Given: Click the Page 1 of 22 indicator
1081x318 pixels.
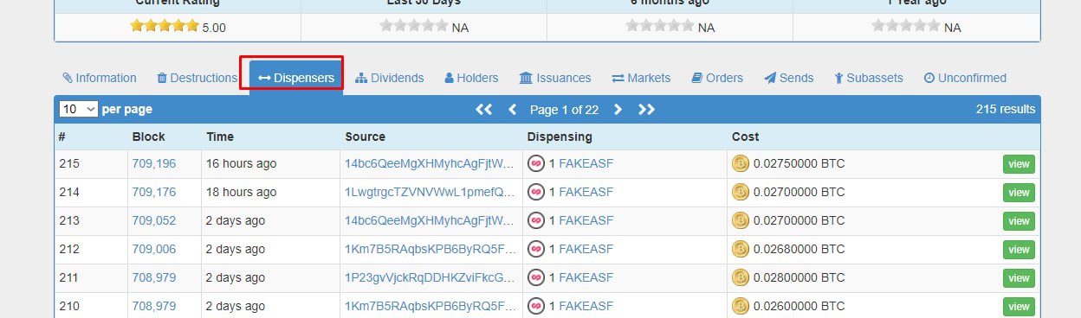Looking at the screenshot, I should tap(565, 110).
